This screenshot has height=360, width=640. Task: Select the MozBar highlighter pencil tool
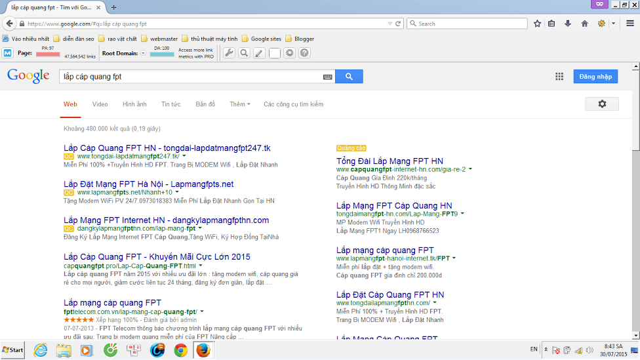pos(259,53)
